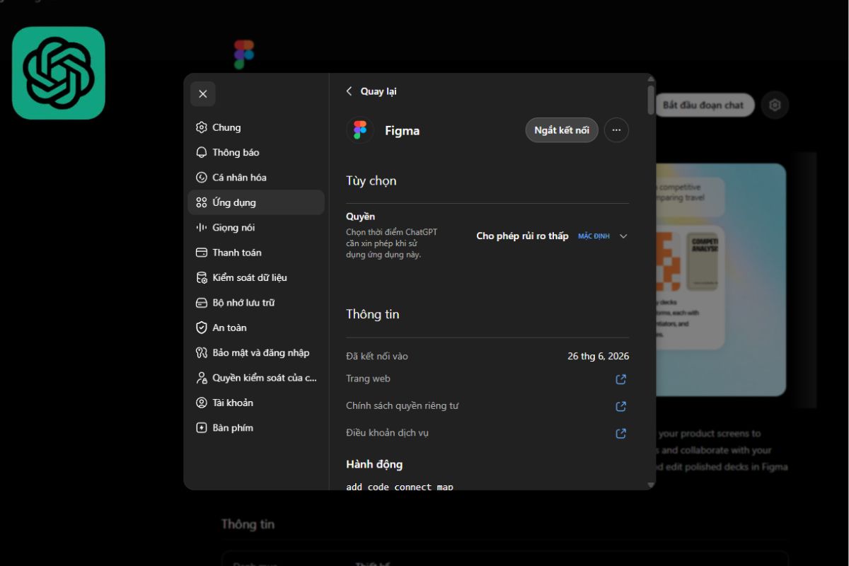Click the Bàn phím keyboard icon
Viewport: 849px width, 566px height.
pyautogui.click(x=202, y=427)
